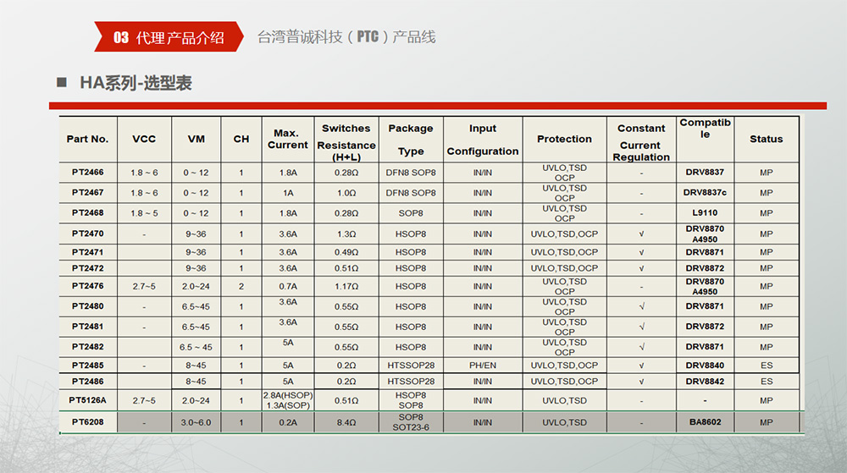Click part number PT2480
This screenshot has width=847, height=473.
[x=87, y=305]
